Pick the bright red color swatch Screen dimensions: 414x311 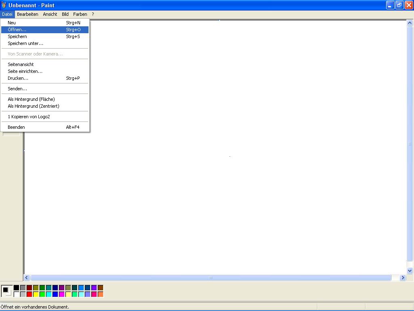29,294
